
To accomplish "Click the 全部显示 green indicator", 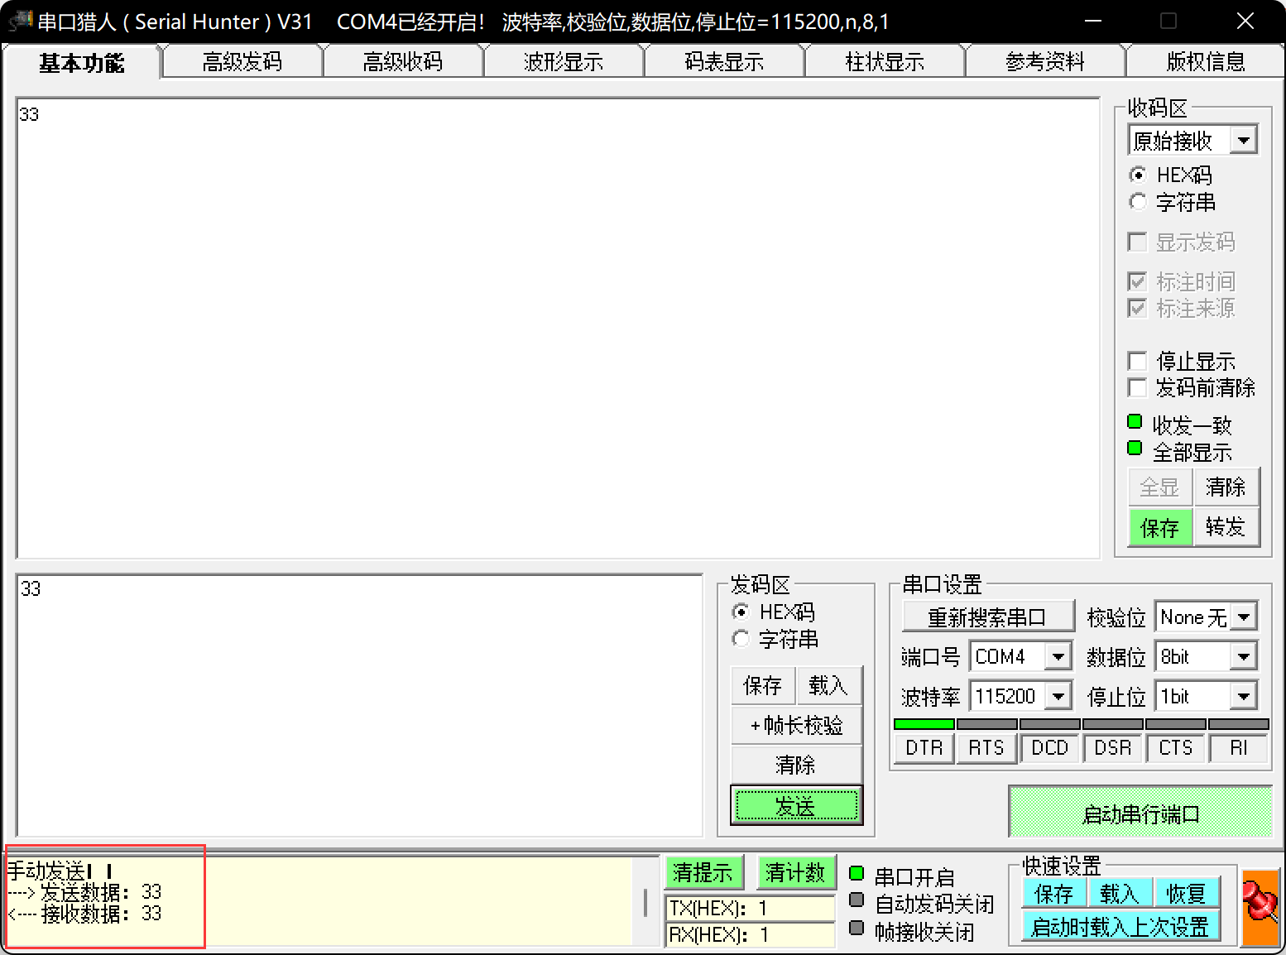I will [1135, 449].
